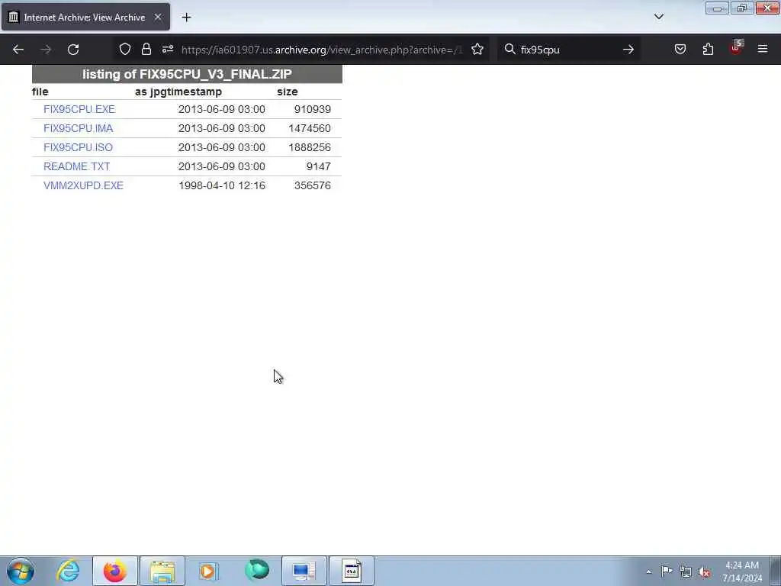Click the fix95cpu search field

(567, 50)
